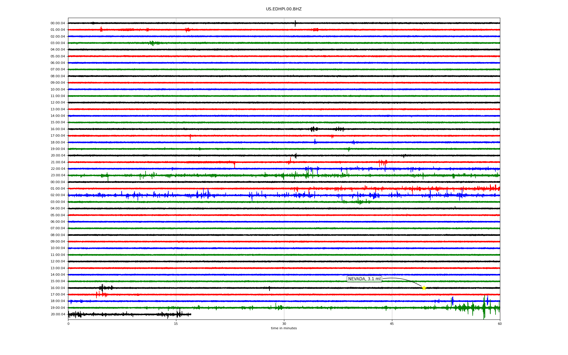Click the NEVADA, 3.1 ml annotation label
The width and height of the screenshot is (568, 355).
click(x=364, y=279)
